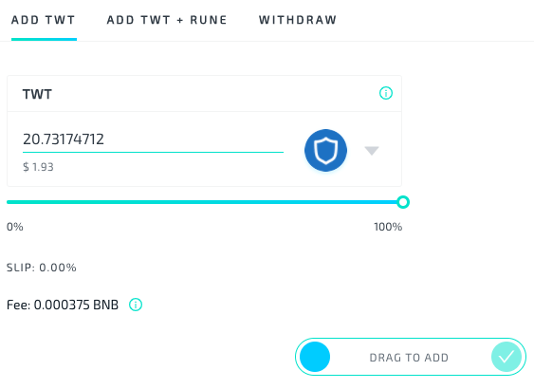Click the TWT shield token icon

click(x=325, y=150)
